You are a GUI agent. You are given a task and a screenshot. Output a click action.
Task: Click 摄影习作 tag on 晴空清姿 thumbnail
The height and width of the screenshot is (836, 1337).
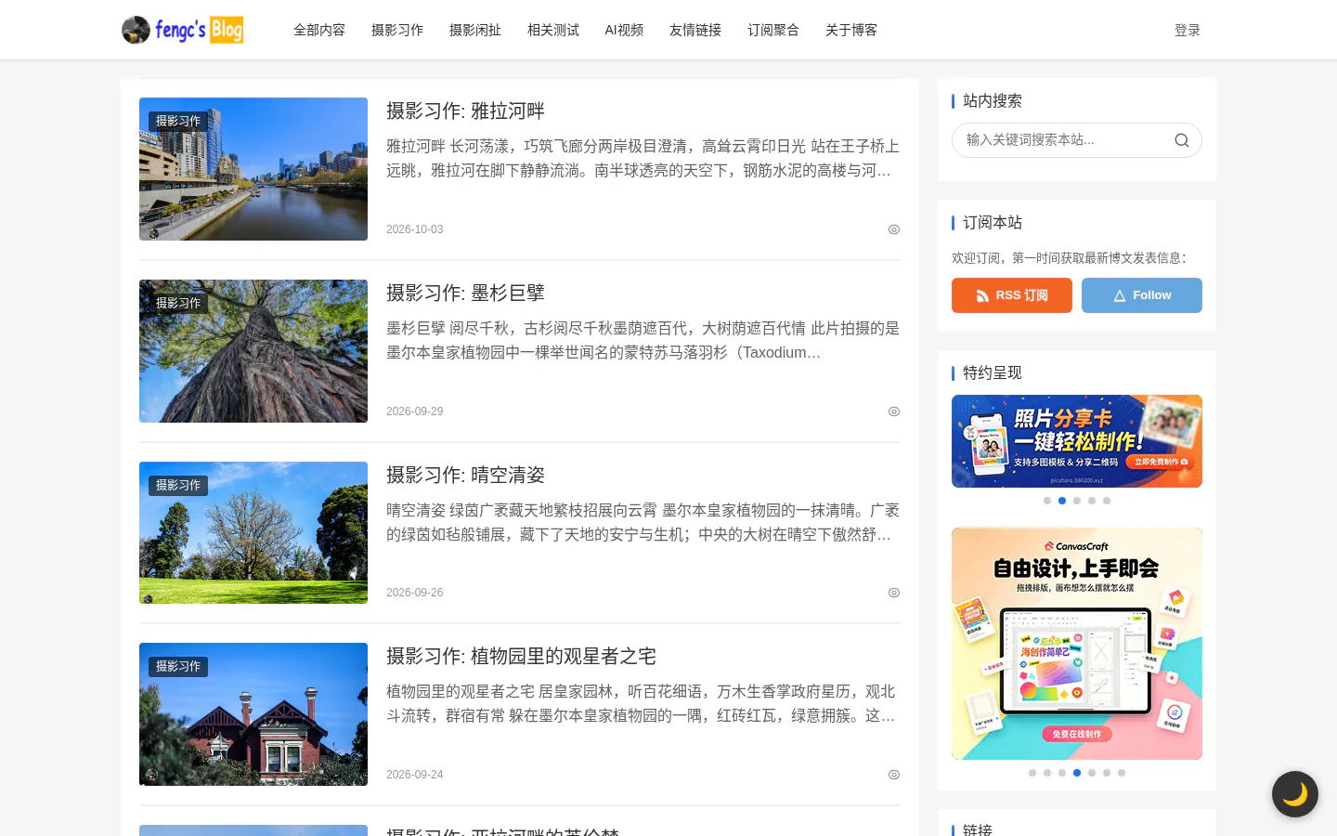178,486
